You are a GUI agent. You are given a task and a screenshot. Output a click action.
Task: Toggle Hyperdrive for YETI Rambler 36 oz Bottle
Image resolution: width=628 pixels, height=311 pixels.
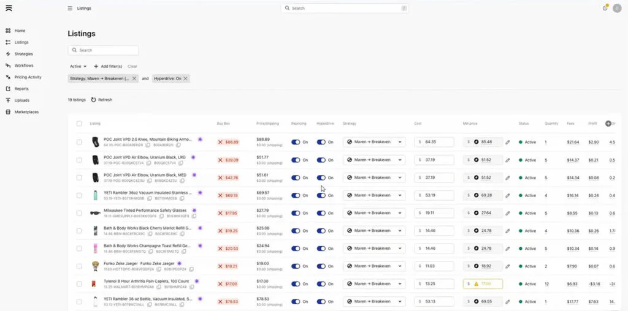(321, 301)
